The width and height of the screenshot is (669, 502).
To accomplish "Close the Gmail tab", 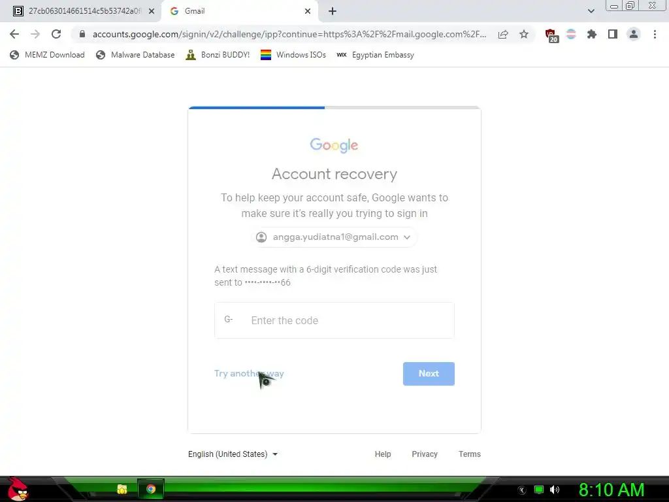I will pyautogui.click(x=308, y=12).
